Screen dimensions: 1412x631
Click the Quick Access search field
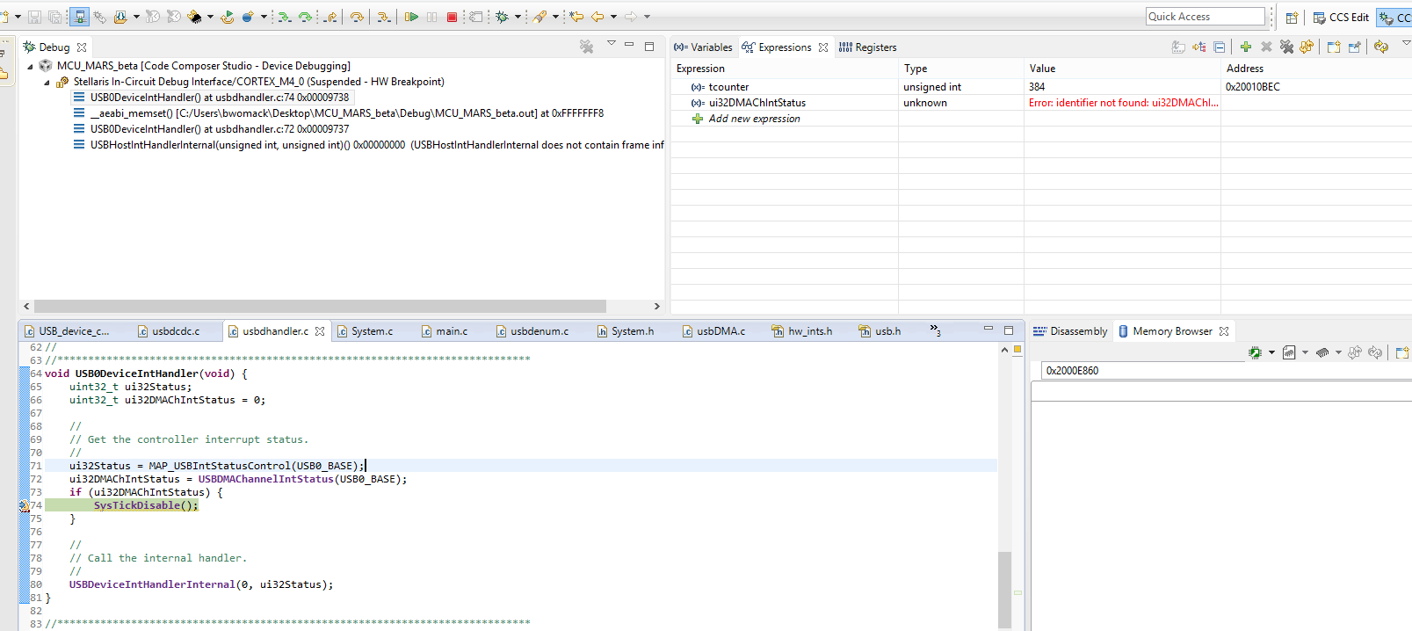pyautogui.click(x=1205, y=17)
